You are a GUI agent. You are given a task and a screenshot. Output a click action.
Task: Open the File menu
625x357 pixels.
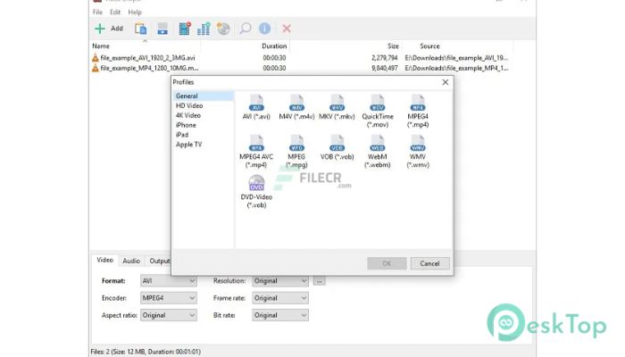[x=97, y=12]
